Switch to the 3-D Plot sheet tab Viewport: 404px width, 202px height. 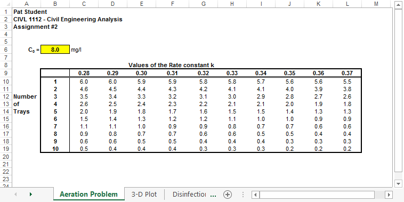(144, 194)
